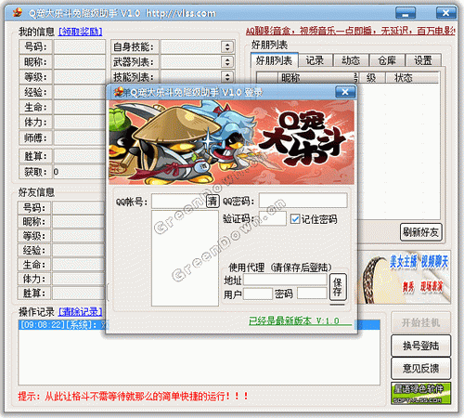Focus the proxy 用户 input field

pyautogui.click(x=258, y=294)
